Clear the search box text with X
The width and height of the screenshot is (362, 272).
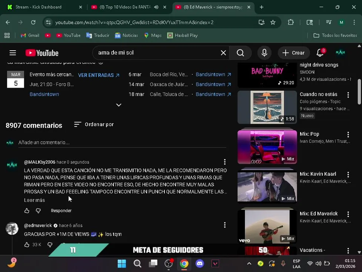pos(223,53)
